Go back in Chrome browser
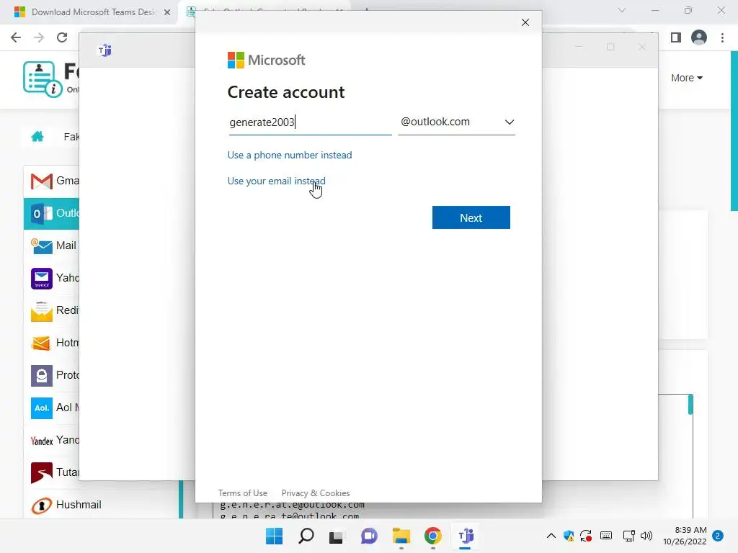The image size is (738, 553). (16, 37)
